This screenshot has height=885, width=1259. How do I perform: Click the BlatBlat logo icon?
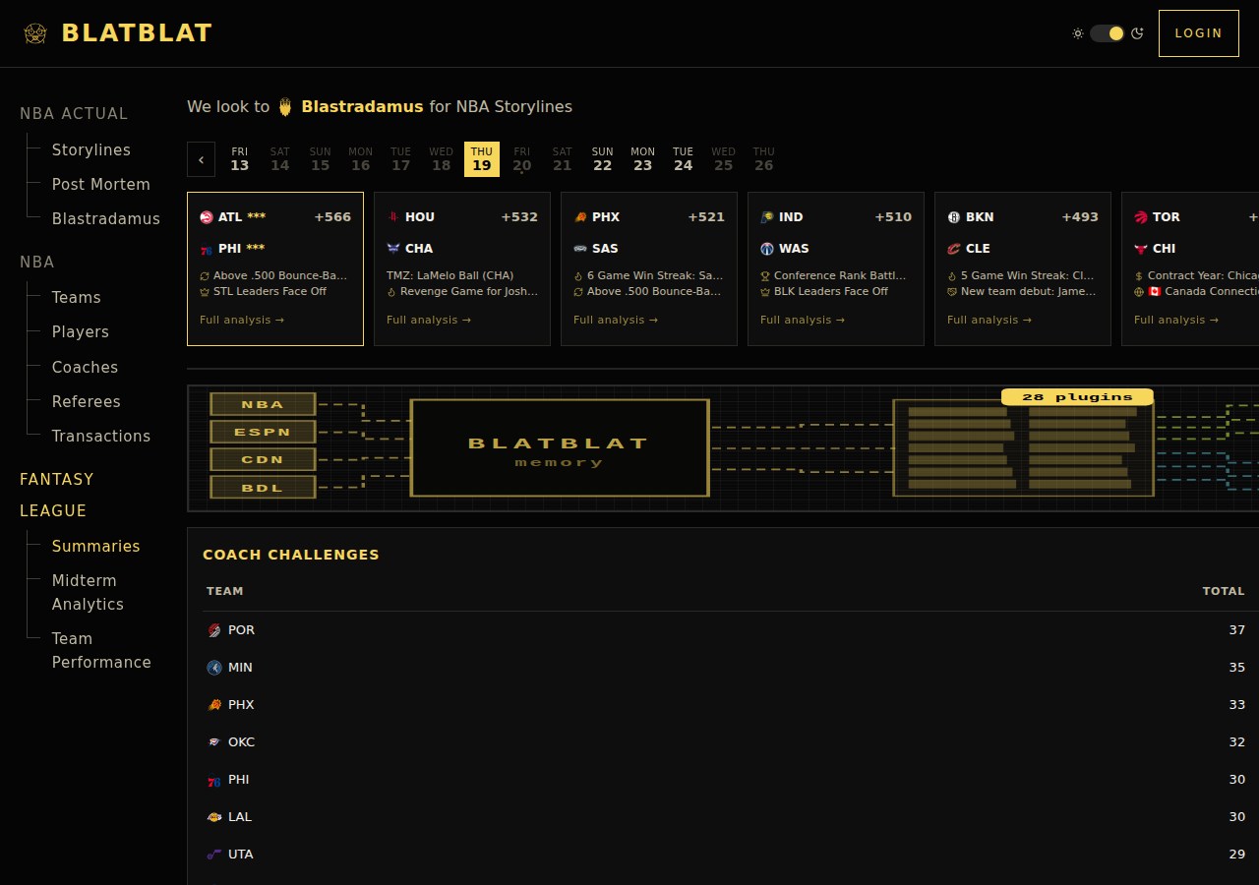click(x=35, y=33)
